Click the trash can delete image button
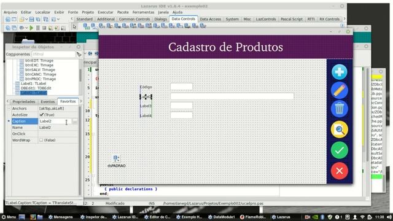 [340, 109]
